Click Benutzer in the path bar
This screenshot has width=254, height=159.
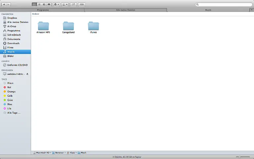point(58,153)
